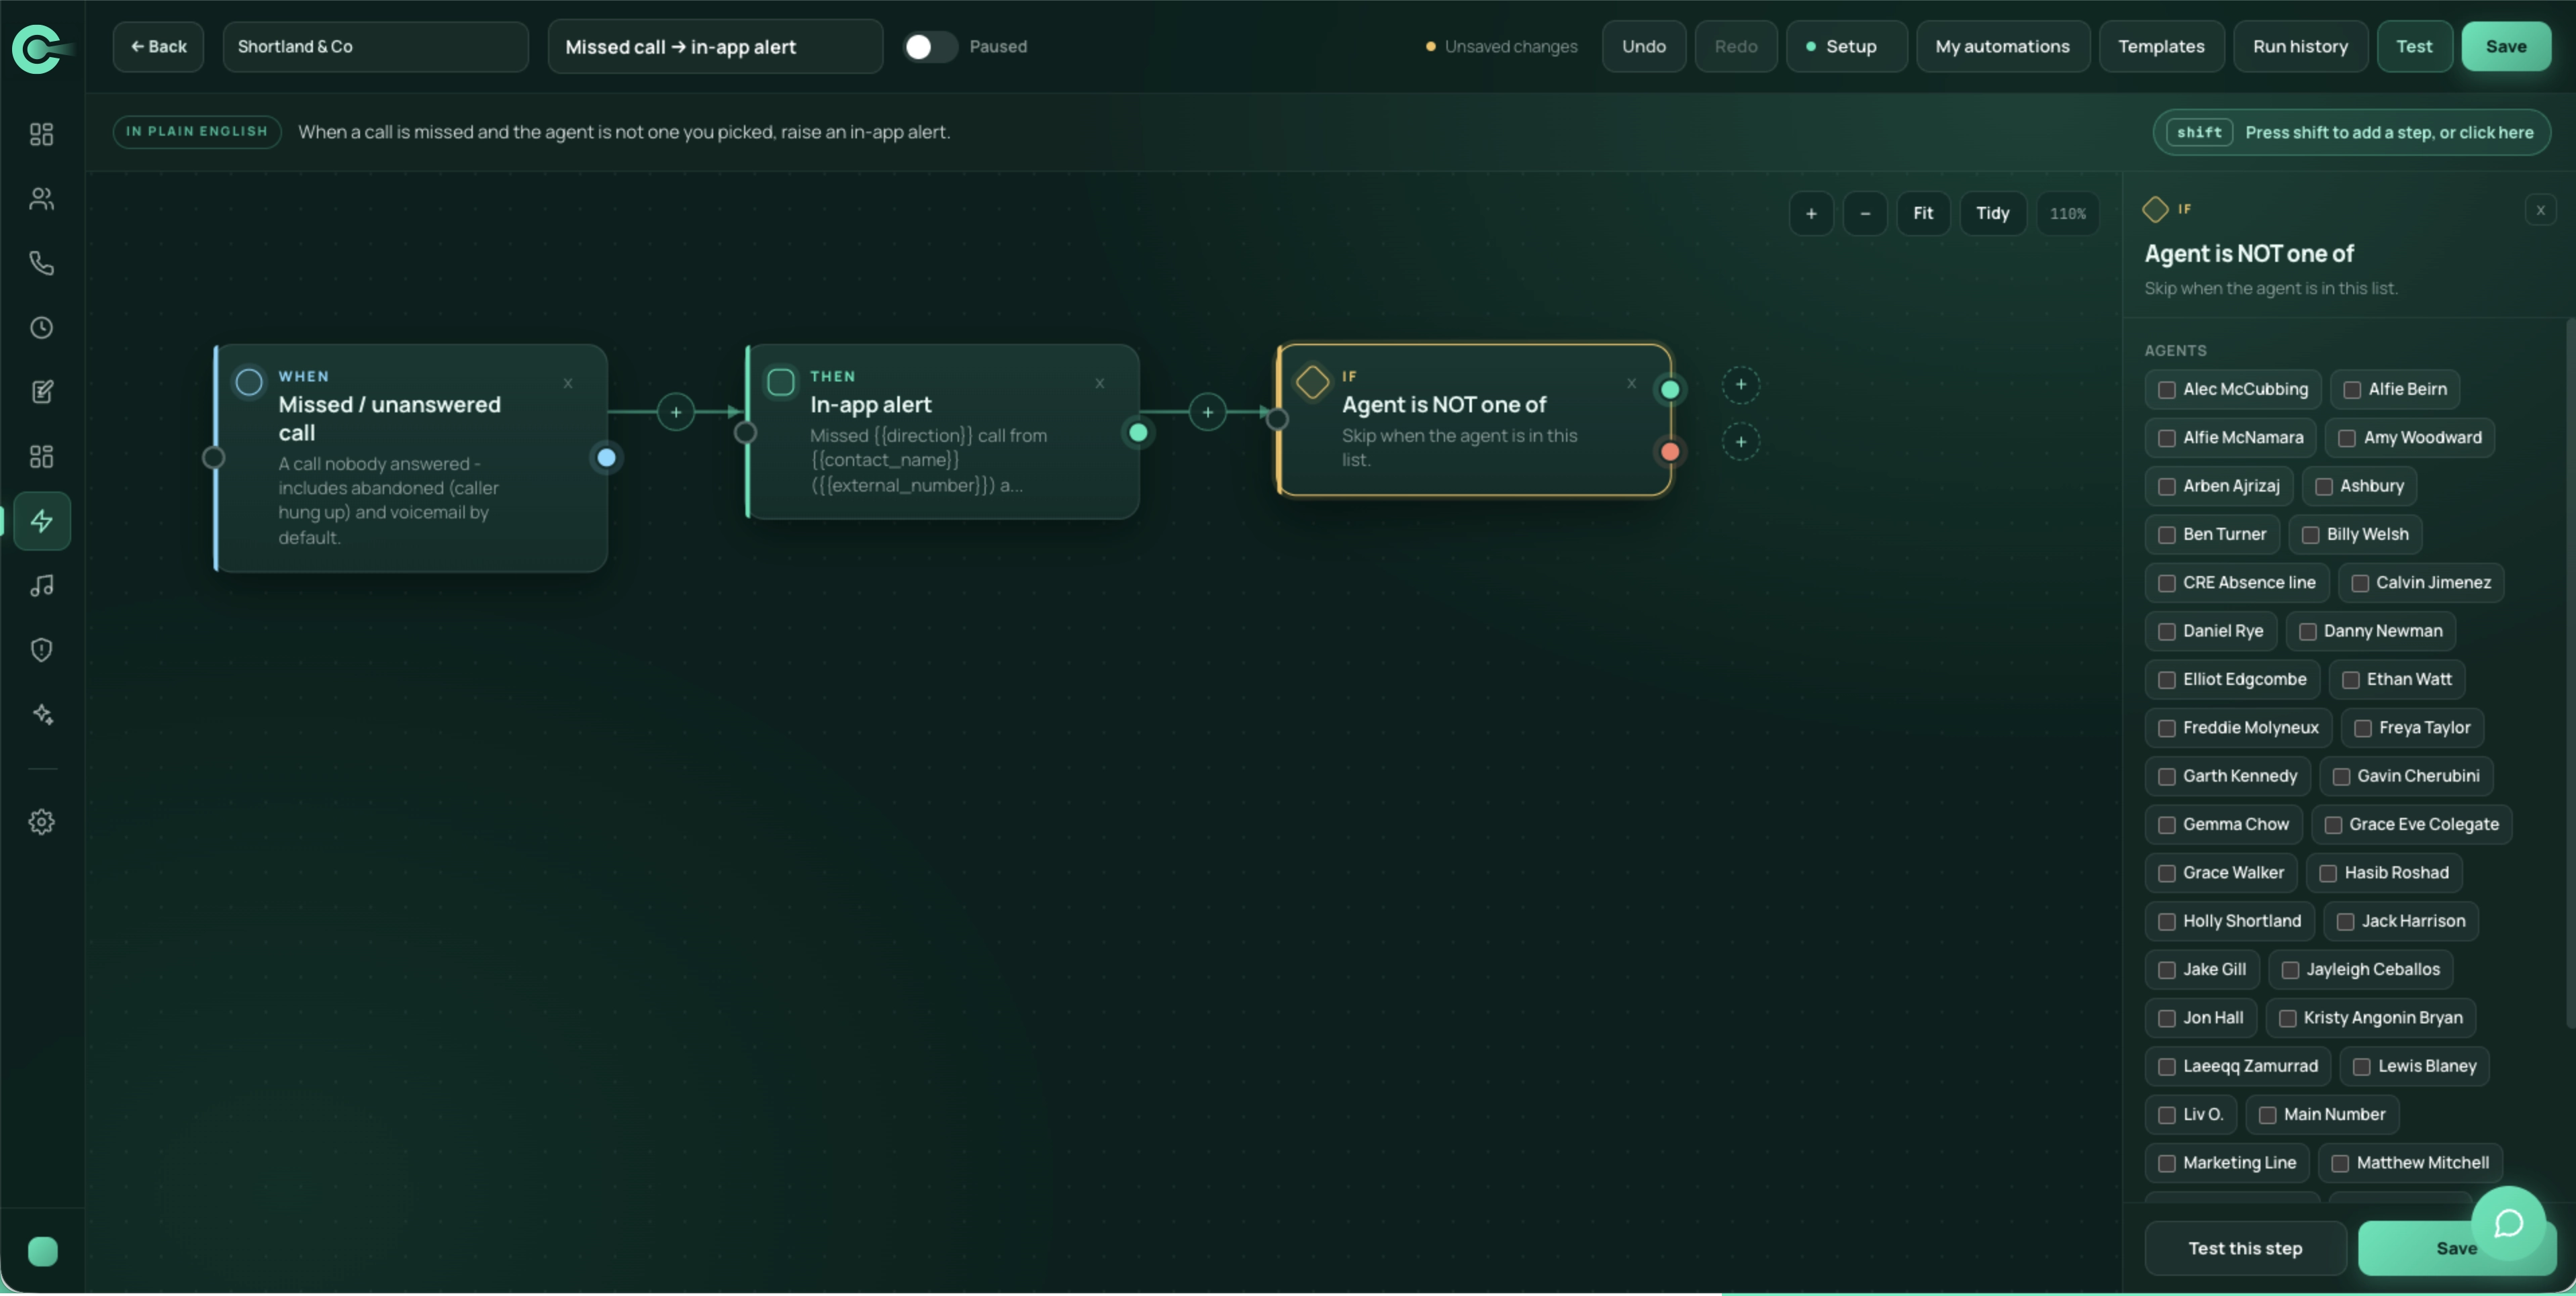Select the Missed / unanswered call node
2576x1296 pixels.
[411, 458]
